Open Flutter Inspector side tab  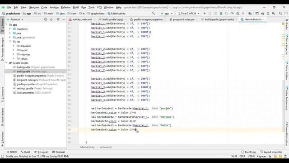(x=287, y=44)
